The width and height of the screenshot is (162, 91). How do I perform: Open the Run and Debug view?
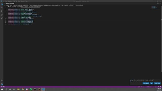pos(2,15)
